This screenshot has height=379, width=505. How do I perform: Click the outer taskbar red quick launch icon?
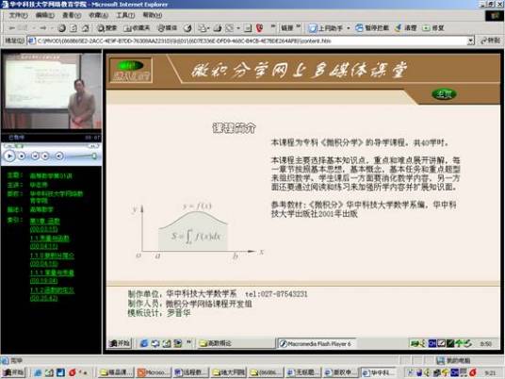pyautogui.click(x=72, y=373)
